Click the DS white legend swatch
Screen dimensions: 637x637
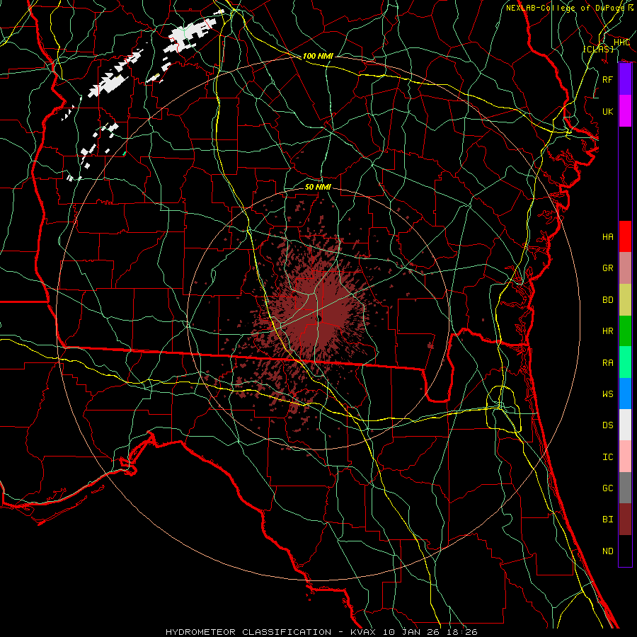pyautogui.click(x=625, y=425)
